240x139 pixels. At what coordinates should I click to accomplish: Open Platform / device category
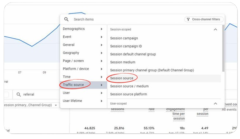83,69
